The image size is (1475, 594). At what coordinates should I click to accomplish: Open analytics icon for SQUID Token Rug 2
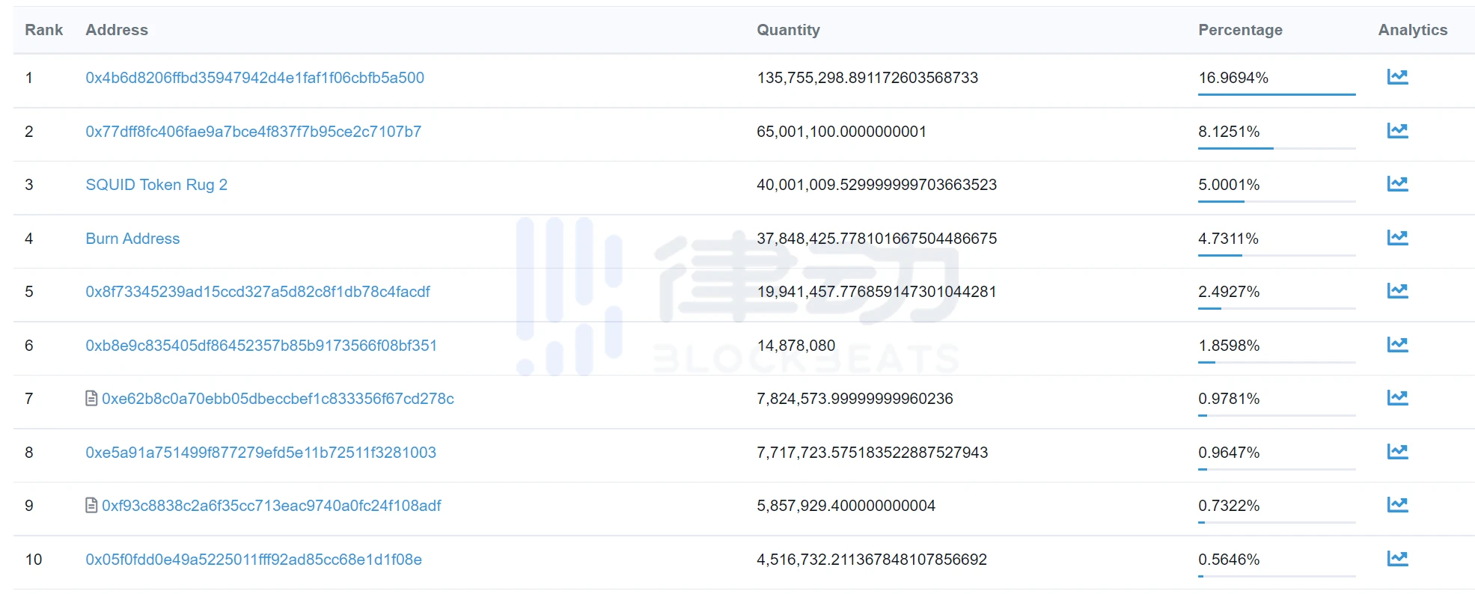point(1397,184)
